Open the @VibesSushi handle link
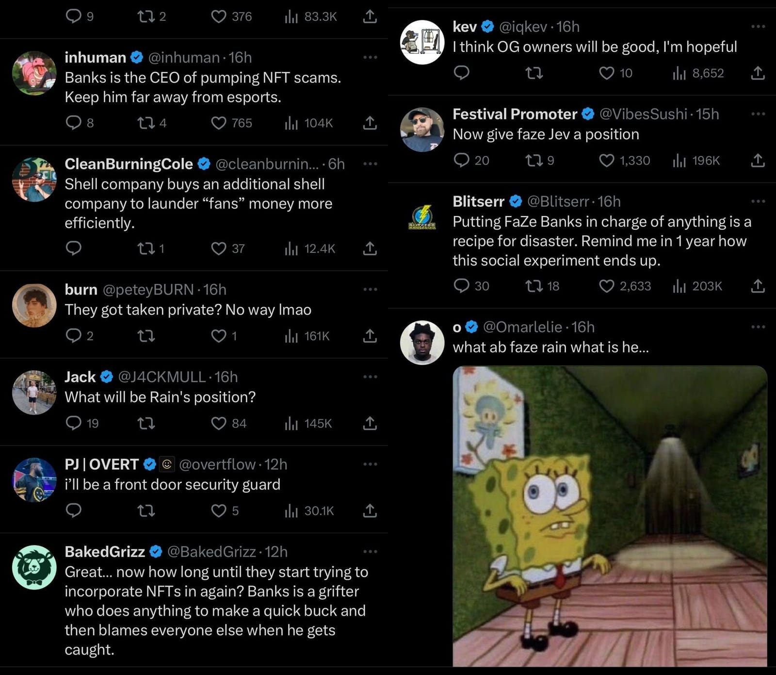This screenshot has height=675, width=776. click(643, 114)
